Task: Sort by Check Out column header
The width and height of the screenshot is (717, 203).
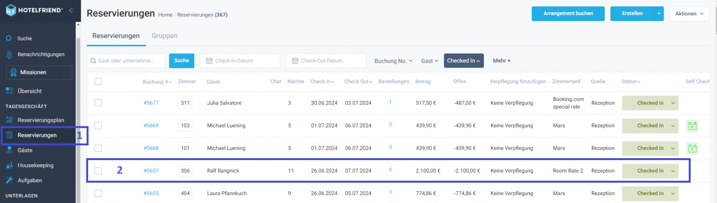Action: pos(358,82)
